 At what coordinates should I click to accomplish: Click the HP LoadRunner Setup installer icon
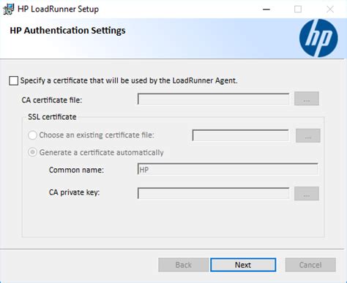(x=8, y=10)
